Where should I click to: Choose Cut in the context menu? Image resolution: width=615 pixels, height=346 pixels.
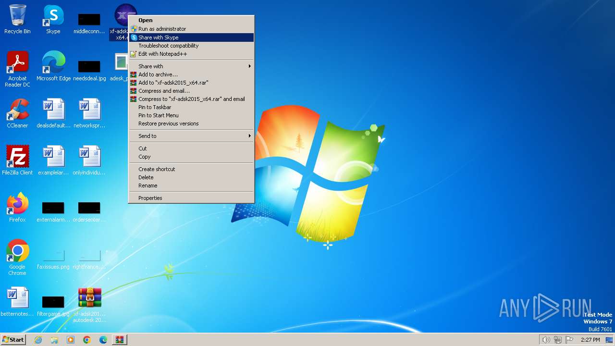[x=191, y=148]
